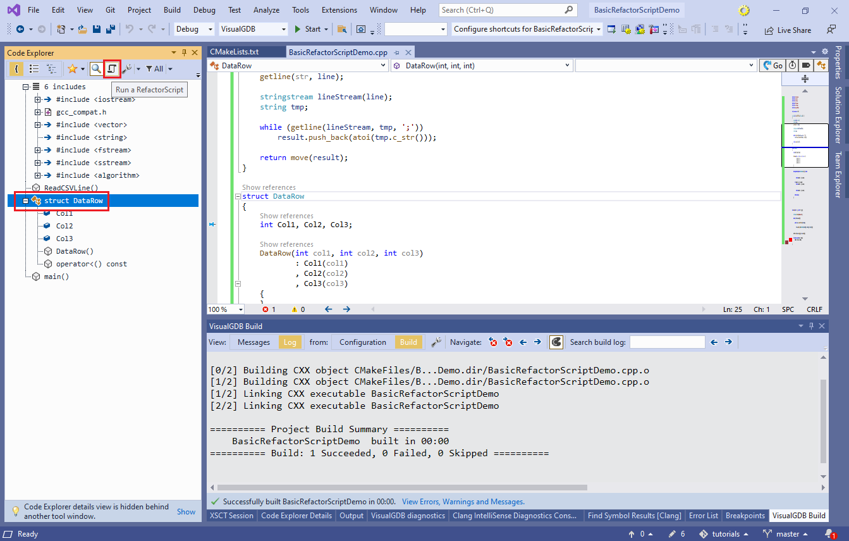Screen dimensions: 849x541
Task: Run a RefactorScript from Code Explorer toolbar
Action: [112, 68]
